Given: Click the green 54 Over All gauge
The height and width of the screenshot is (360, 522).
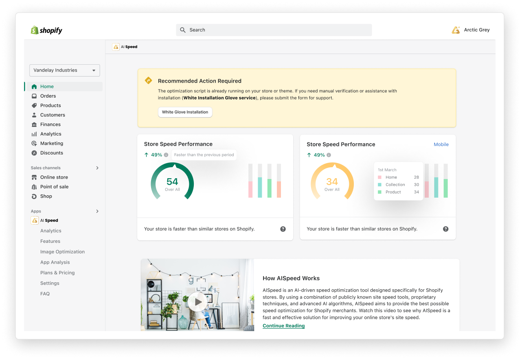Looking at the screenshot, I should coord(172,181).
